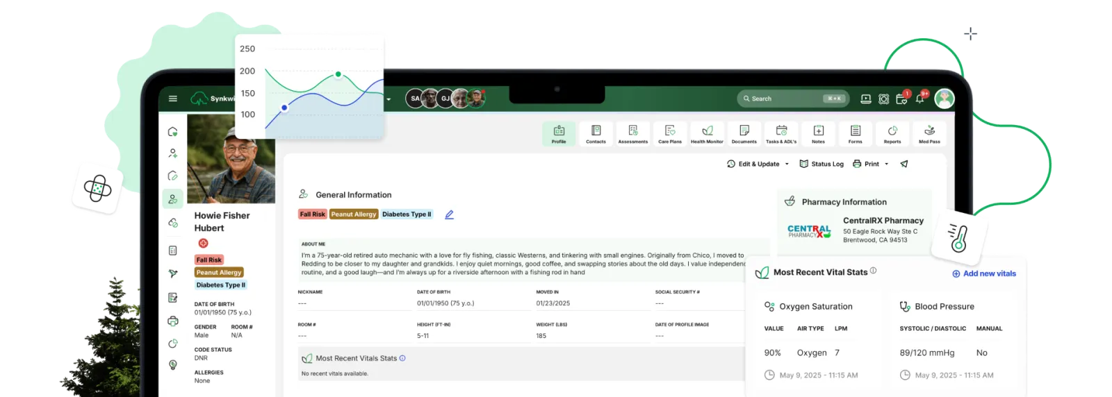Viewport: 1112px width, 397px height.
Task: Open the Tasks & ADL's tab
Action: coord(781,134)
